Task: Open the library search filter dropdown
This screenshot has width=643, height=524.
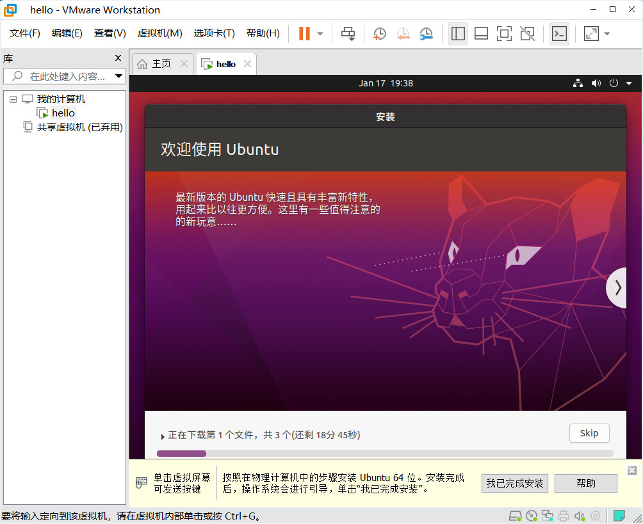Action: pyautogui.click(x=119, y=76)
